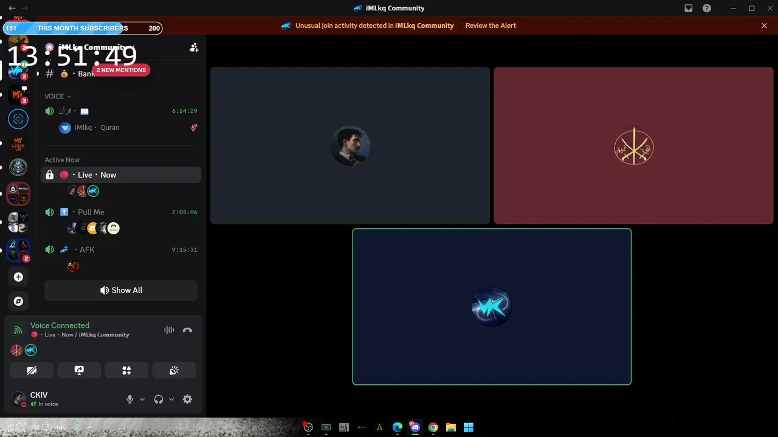Image resolution: width=778 pixels, height=437 pixels.
Task: Click the ENG language indicator
Action: (61, 427)
